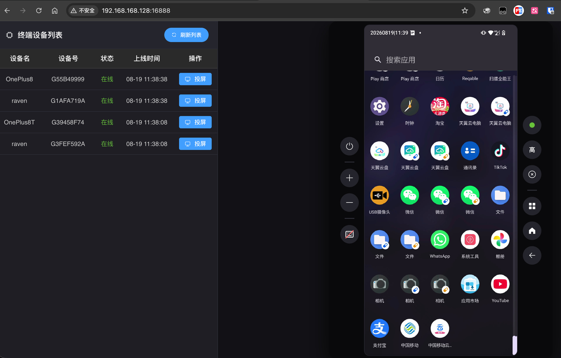Open 天翼云盘 app without a badge
Viewport: 561px width, 358px height.
tap(379, 151)
